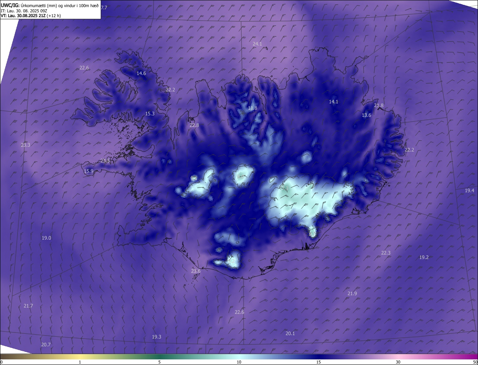Screen dimensions: 478x365
Task: Click the 23.6 value label on the south coast
Action: pos(196,271)
